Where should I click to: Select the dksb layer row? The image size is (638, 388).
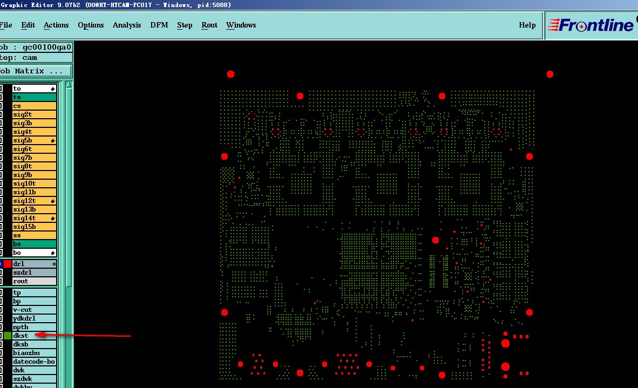tap(34, 344)
